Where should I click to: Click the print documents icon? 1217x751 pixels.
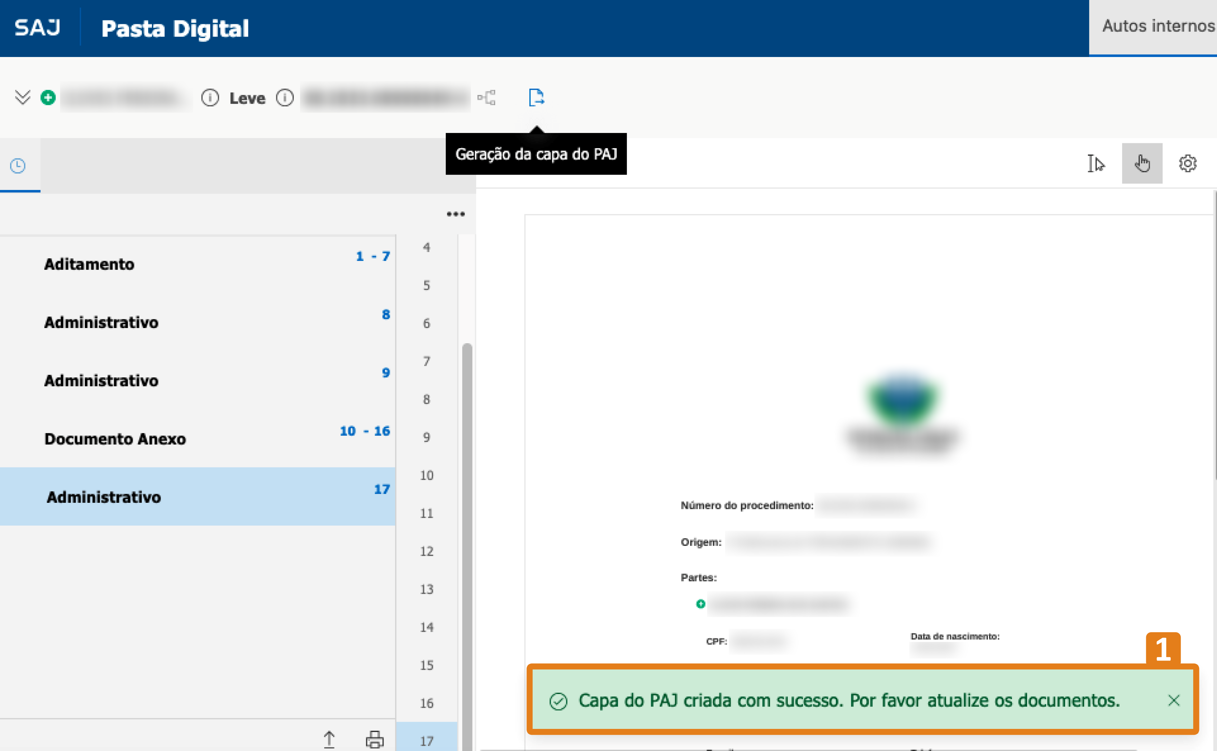374,739
